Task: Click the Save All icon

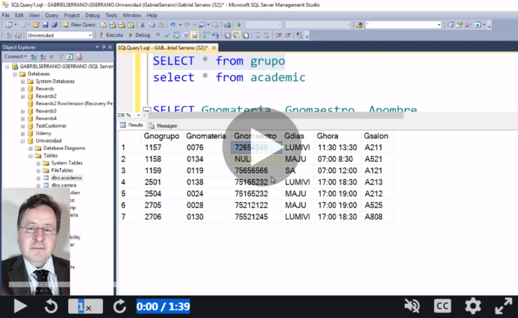Action: 55,25
